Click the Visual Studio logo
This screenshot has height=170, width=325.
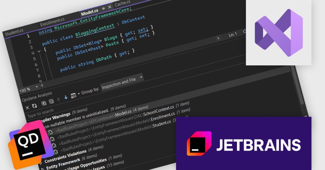click(279, 33)
